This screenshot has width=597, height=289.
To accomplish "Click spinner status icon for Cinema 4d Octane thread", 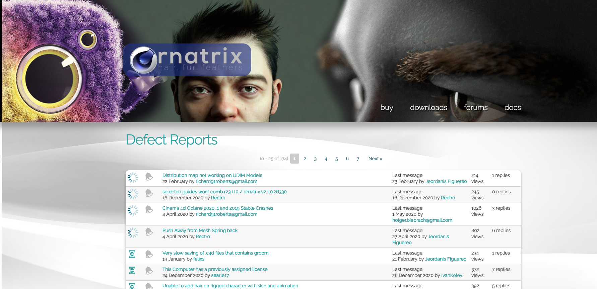I will (x=133, y=210).
